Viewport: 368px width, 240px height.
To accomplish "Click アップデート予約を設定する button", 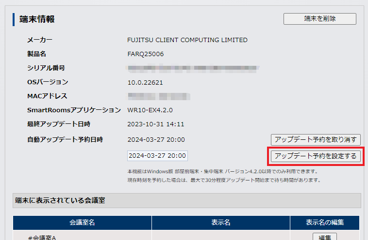I will pyautogui.click(x=316, y=156).
